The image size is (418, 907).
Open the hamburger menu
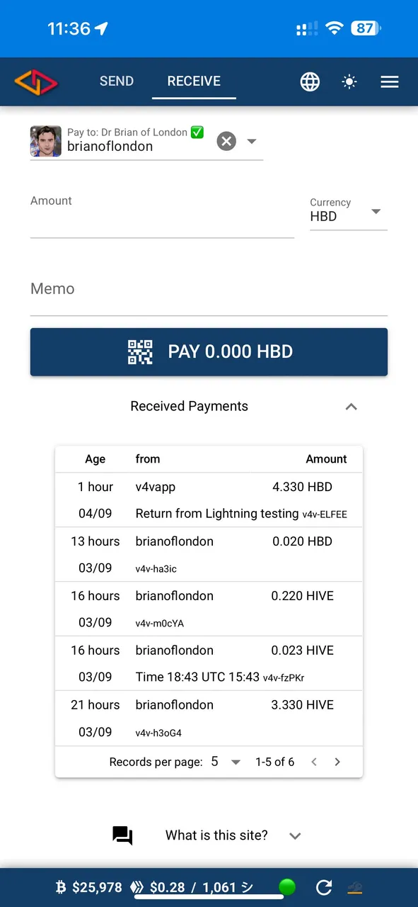[x=390, y=81]
